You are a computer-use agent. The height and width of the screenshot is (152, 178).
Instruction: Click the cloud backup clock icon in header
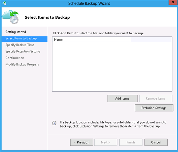(10, 17)
